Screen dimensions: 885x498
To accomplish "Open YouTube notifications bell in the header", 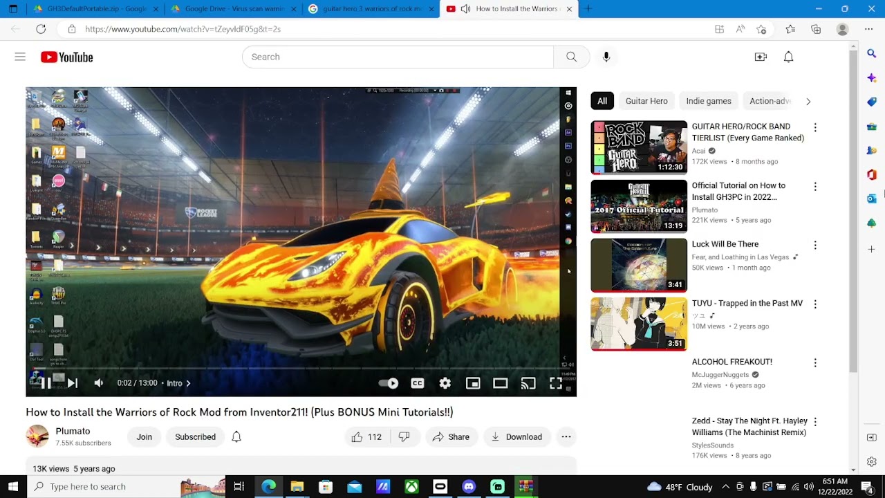I will coord(788,57).
